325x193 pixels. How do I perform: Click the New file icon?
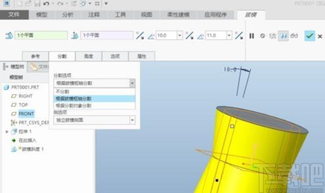pos(20,4)
